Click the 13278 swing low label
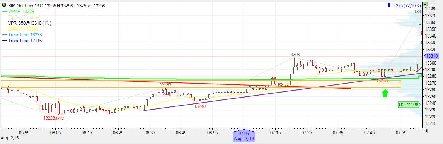 pos(382,81)
